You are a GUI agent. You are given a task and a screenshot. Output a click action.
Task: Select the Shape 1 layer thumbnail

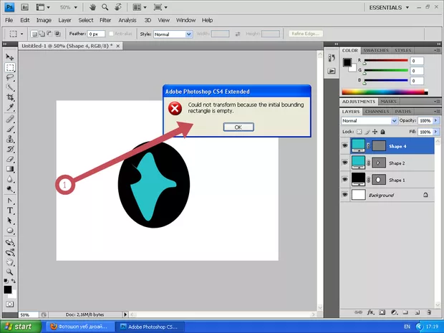(x=359, y=178)
